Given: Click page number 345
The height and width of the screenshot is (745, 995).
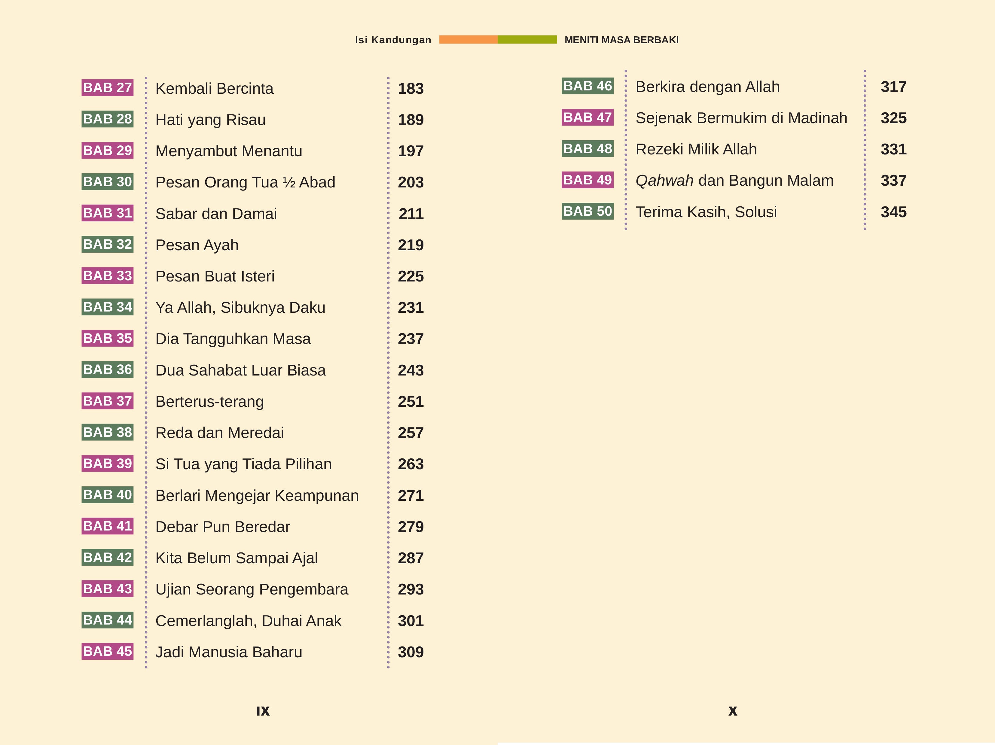Looking at the screenshot, I should click(893, 212).
